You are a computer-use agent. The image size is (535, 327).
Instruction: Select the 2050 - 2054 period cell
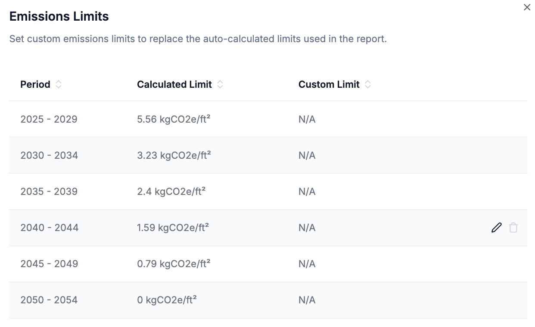[49, 300]
